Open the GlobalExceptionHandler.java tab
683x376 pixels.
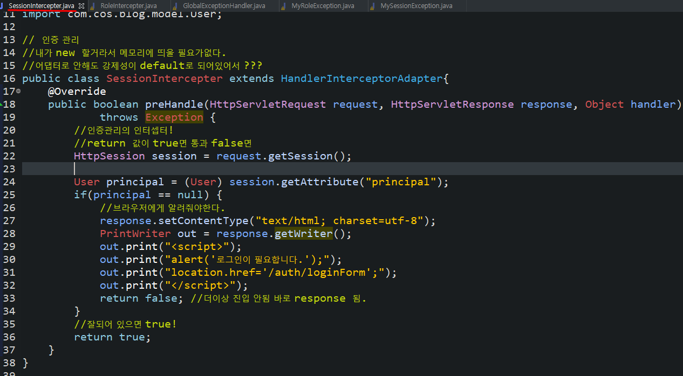tap(224, 5)
